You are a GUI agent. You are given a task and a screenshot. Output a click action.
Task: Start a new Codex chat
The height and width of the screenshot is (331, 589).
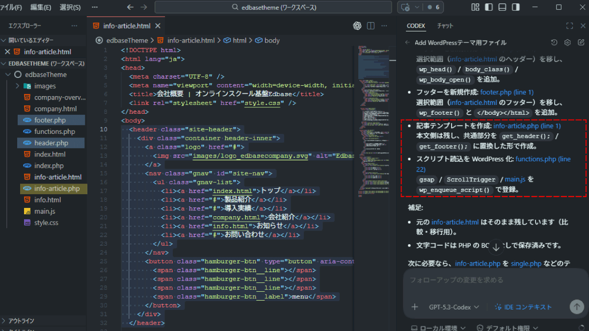pos(581,43)
